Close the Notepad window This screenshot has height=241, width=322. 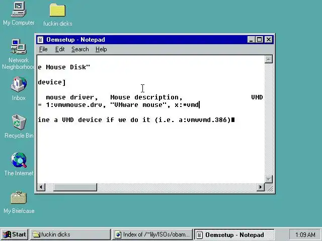[269, 40]
